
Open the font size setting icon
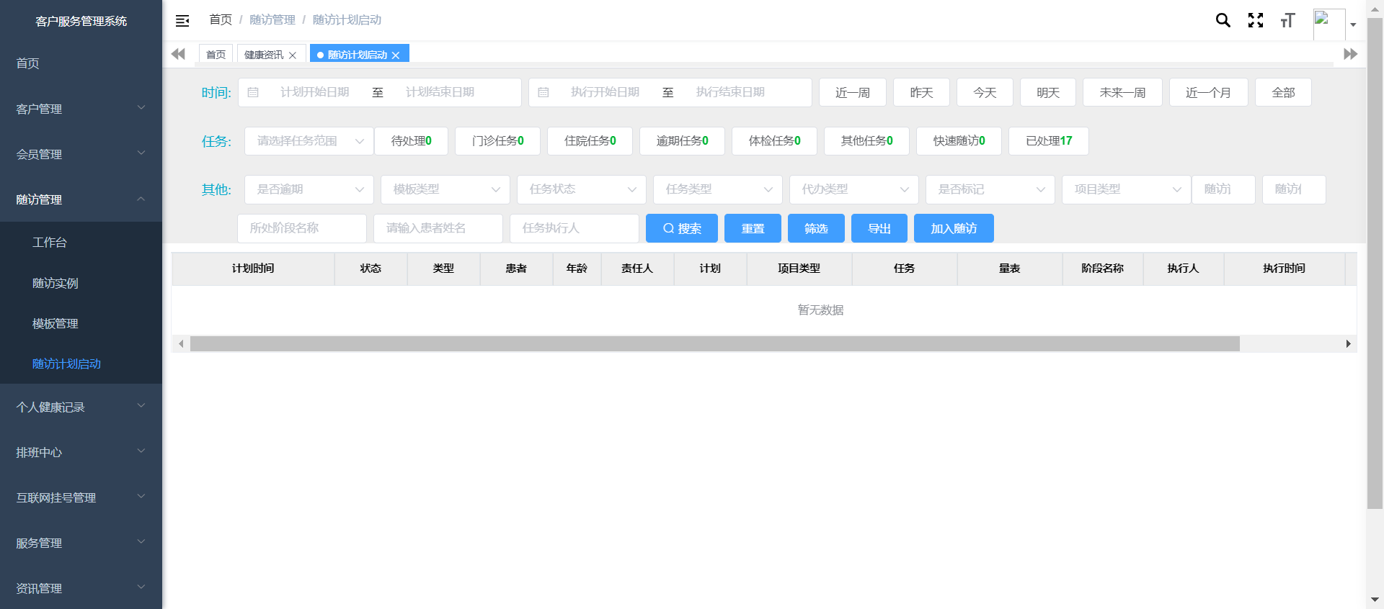click(1287, 20)
